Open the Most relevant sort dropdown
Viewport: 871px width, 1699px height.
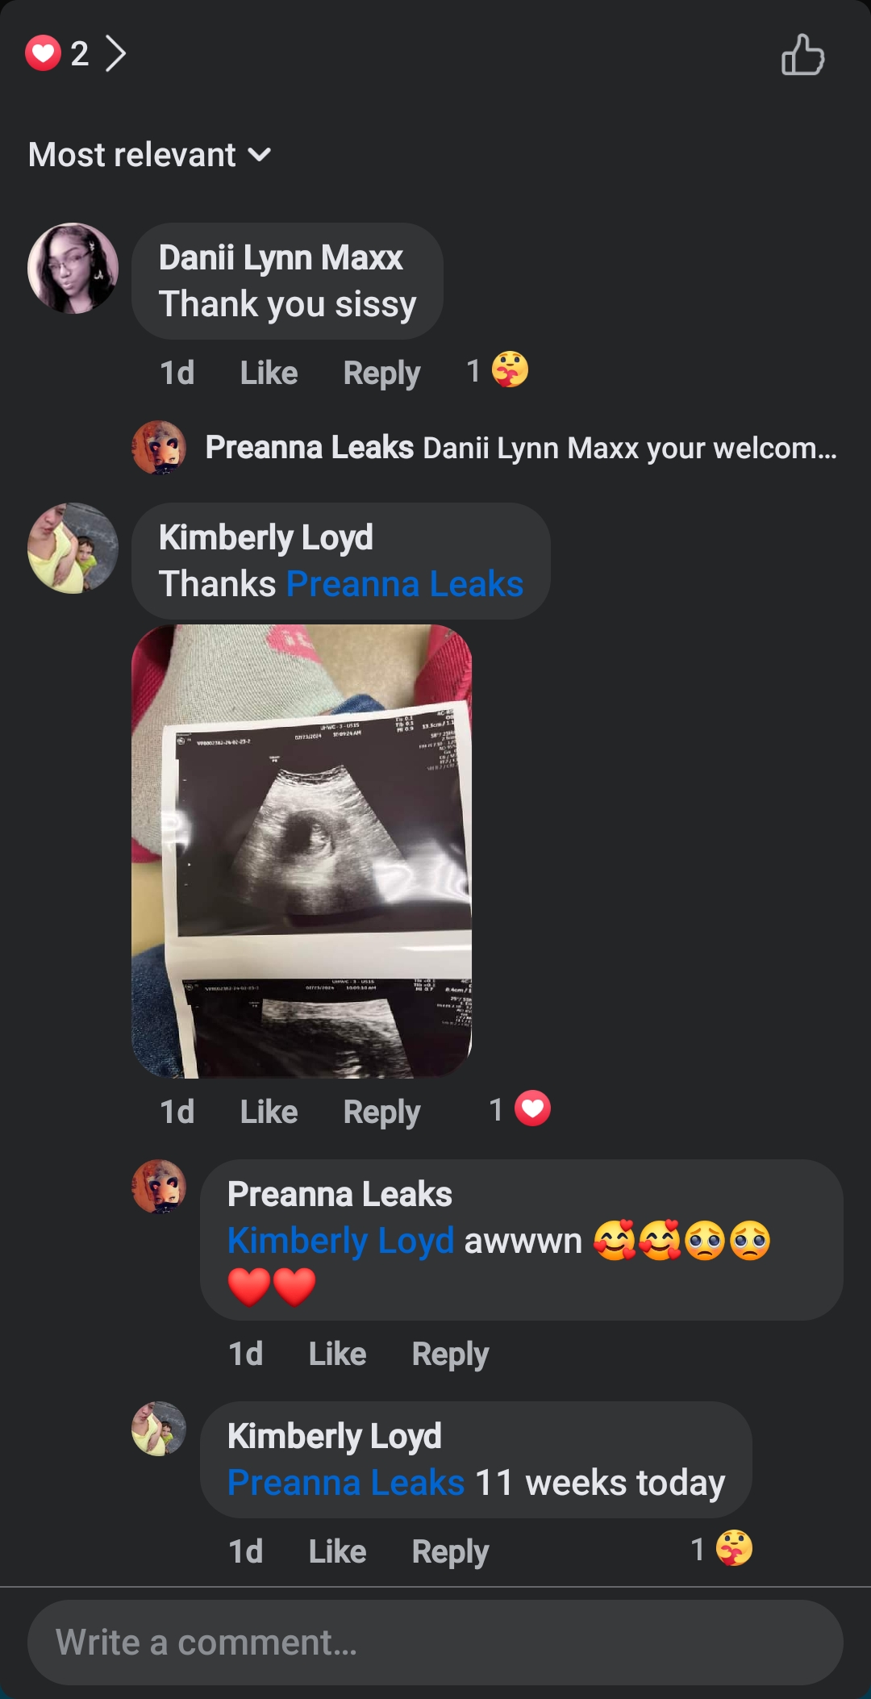[x=150, y=154]
